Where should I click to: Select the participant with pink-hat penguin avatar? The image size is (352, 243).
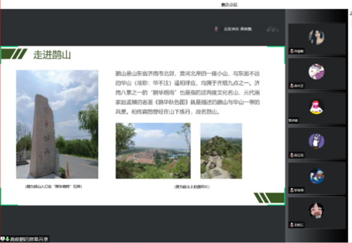(317, 108)
